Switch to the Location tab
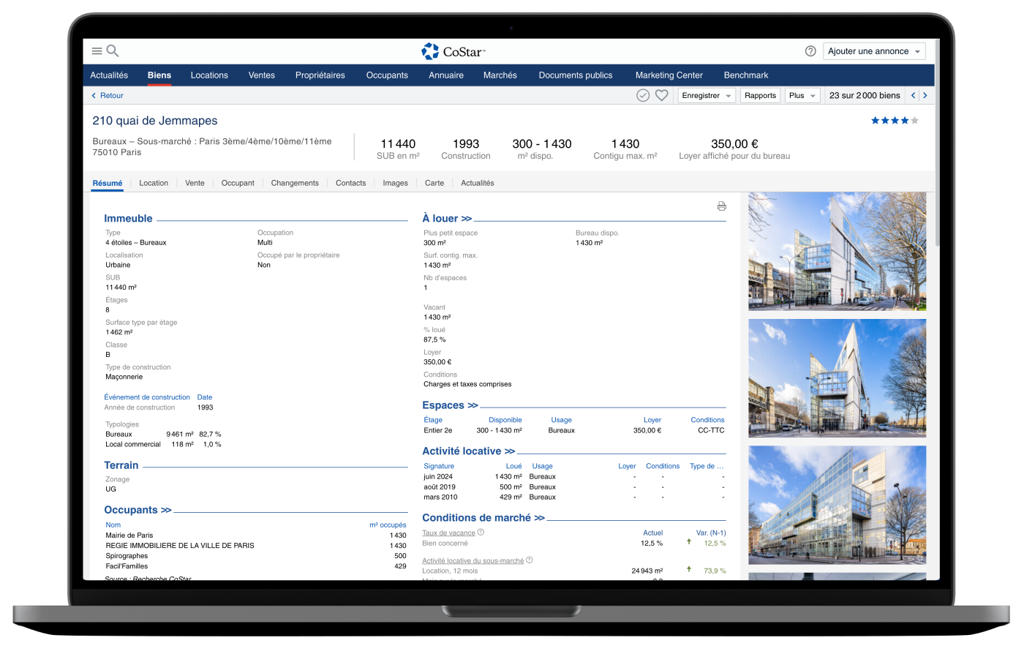 click(x=154, y=183)
